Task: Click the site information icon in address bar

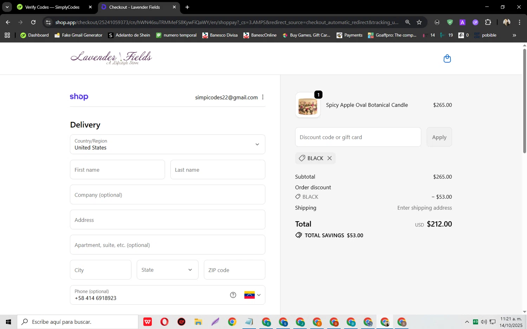Action: 48,22
